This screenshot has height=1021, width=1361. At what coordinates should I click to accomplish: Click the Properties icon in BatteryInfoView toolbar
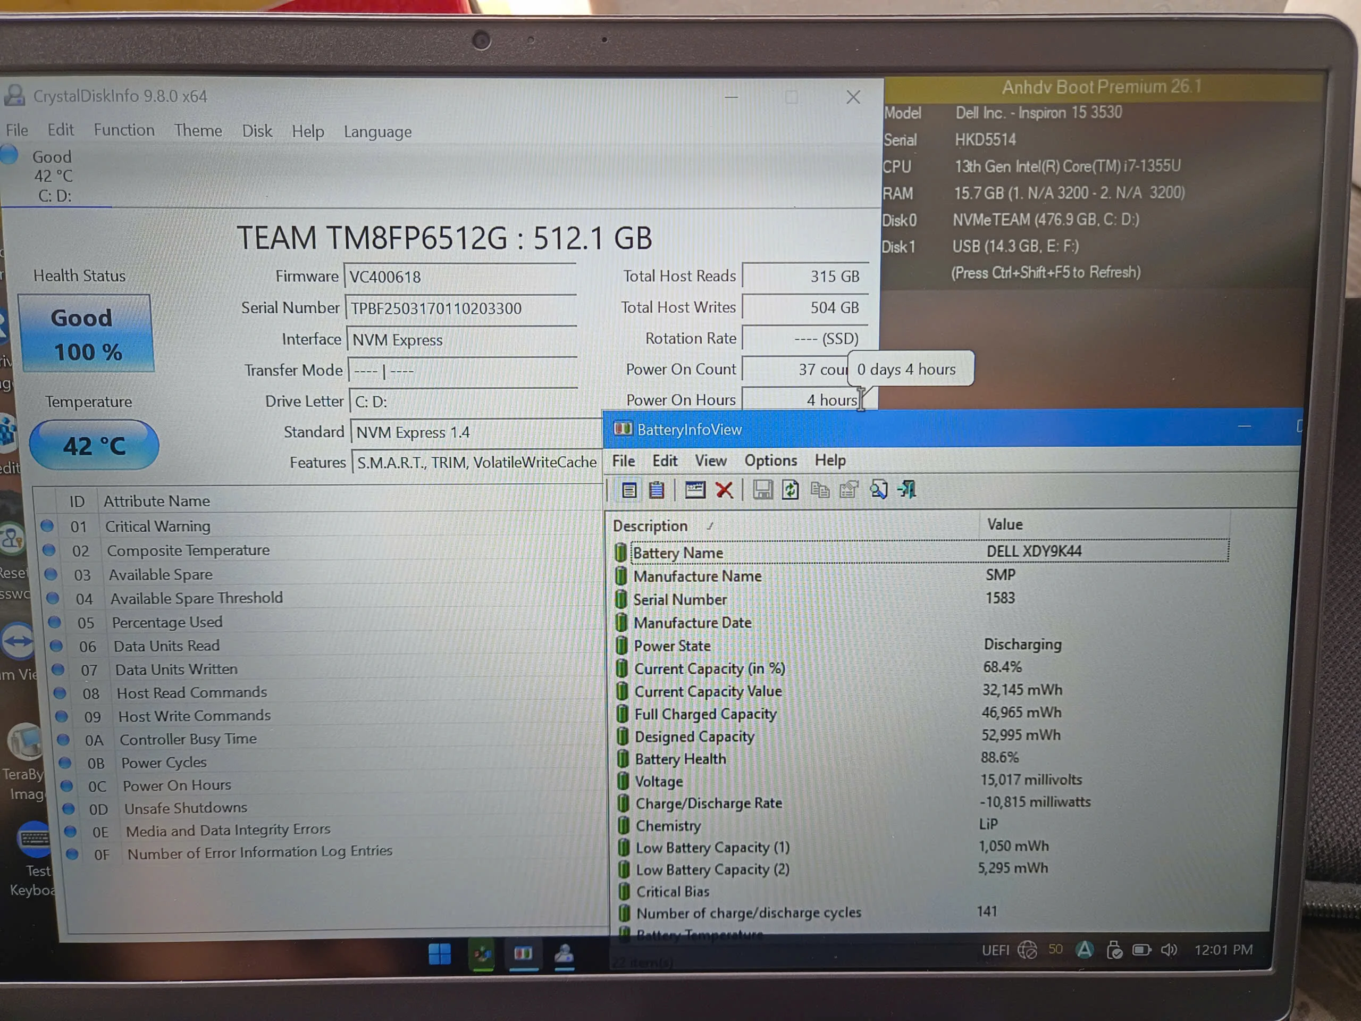[x=849, y=490]
